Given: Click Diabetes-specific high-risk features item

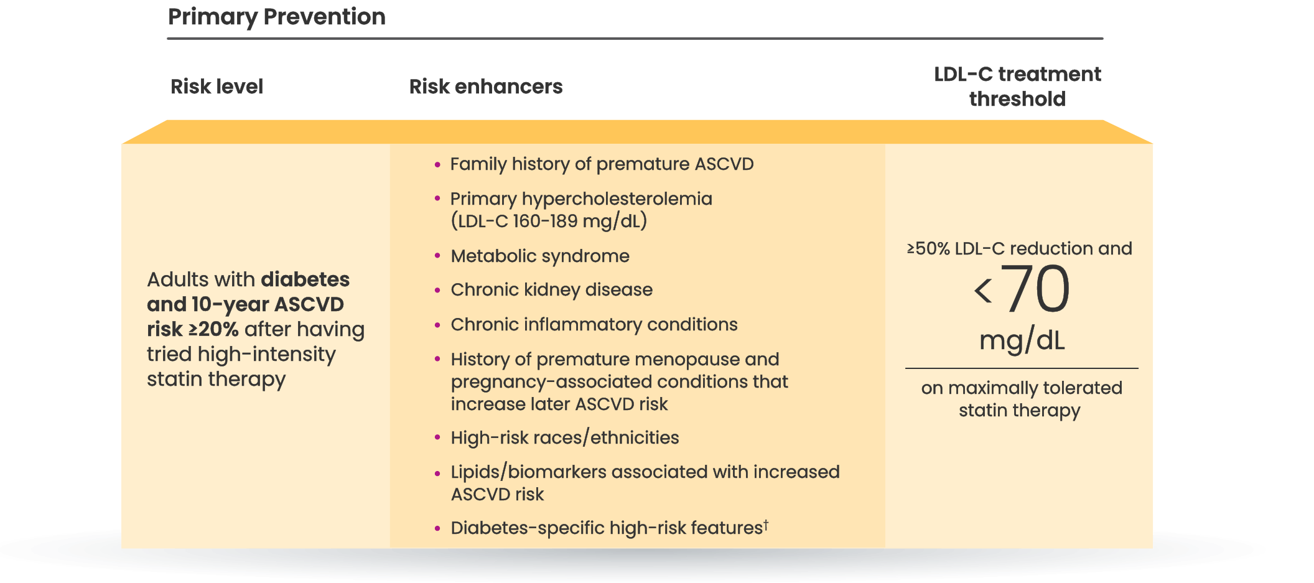Looking at the screenshot, I should [606, 528].
